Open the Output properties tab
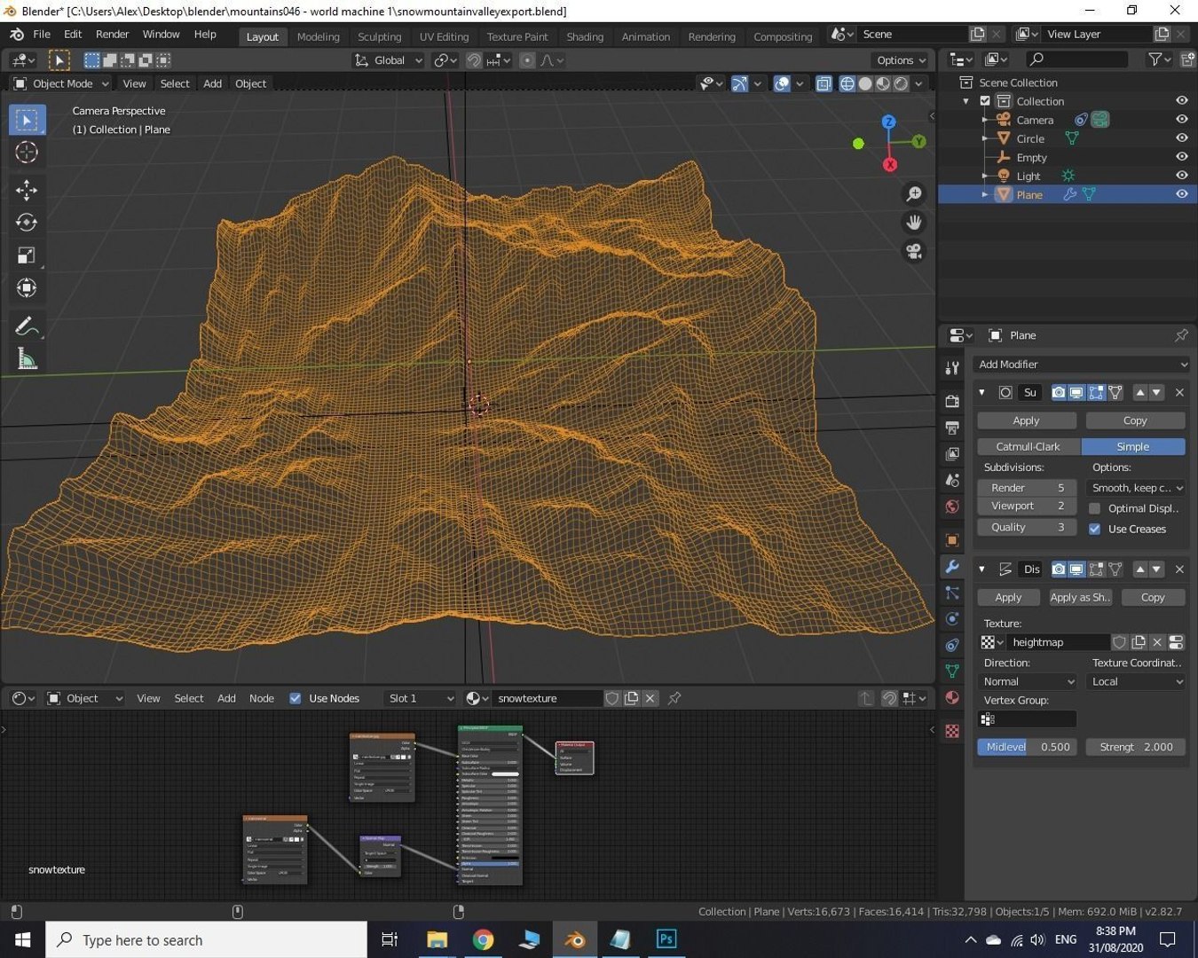Screen dimensions: 1198x958 click(x=952, y=428)
